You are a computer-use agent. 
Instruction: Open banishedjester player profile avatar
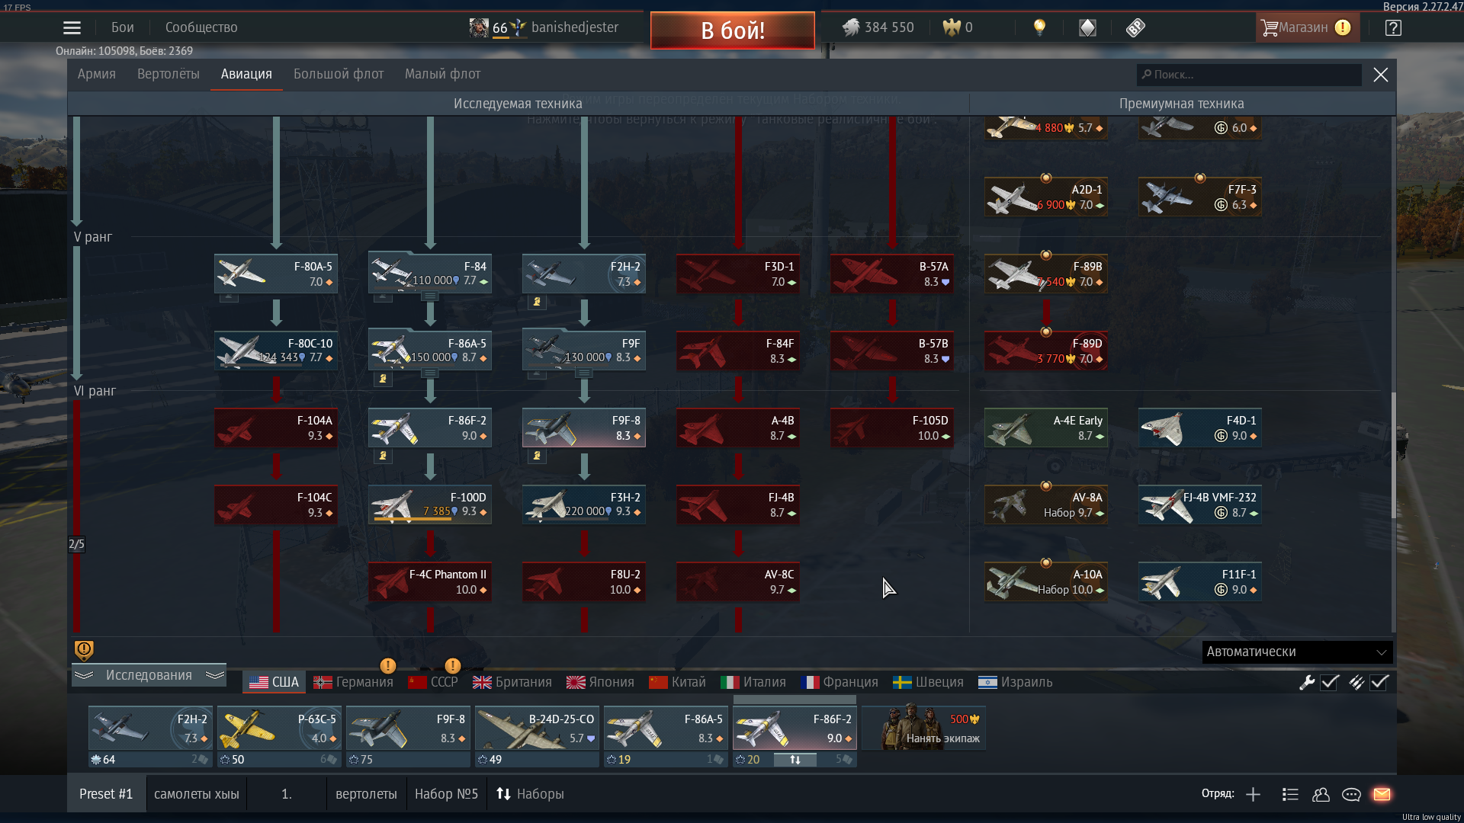(479, 28)
